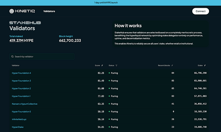Image resolution: width=221 pixels, height=132 pixels.
Task: Open HyperStake validator
Action: pyautogui.click(x=18, y=127)
